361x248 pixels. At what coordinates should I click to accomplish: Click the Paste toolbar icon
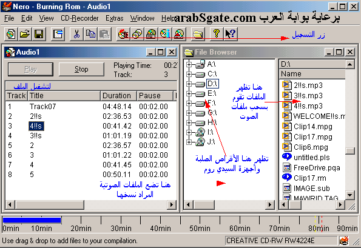[104, 35]
